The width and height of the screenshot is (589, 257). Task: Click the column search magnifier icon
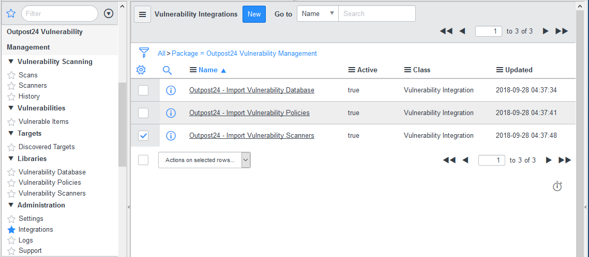pos(167,70)
